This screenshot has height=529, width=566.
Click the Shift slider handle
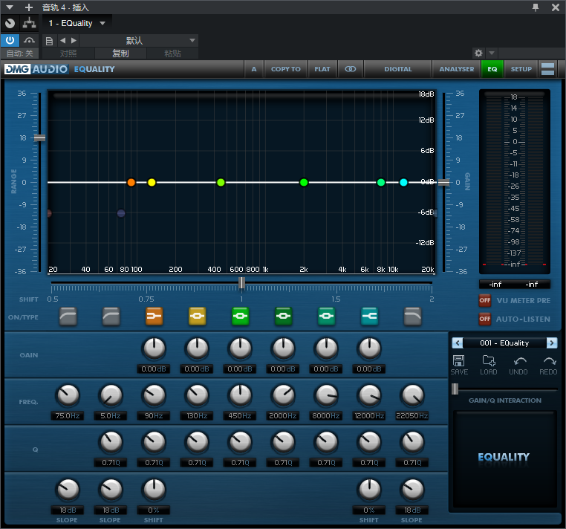241,283
